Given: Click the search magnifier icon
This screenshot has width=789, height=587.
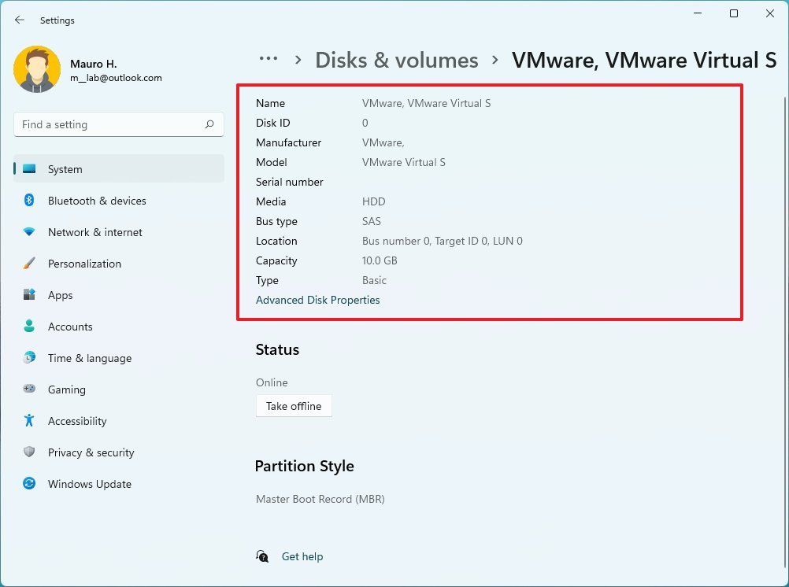Looking at the screenshot, I should tap(210, 124).
